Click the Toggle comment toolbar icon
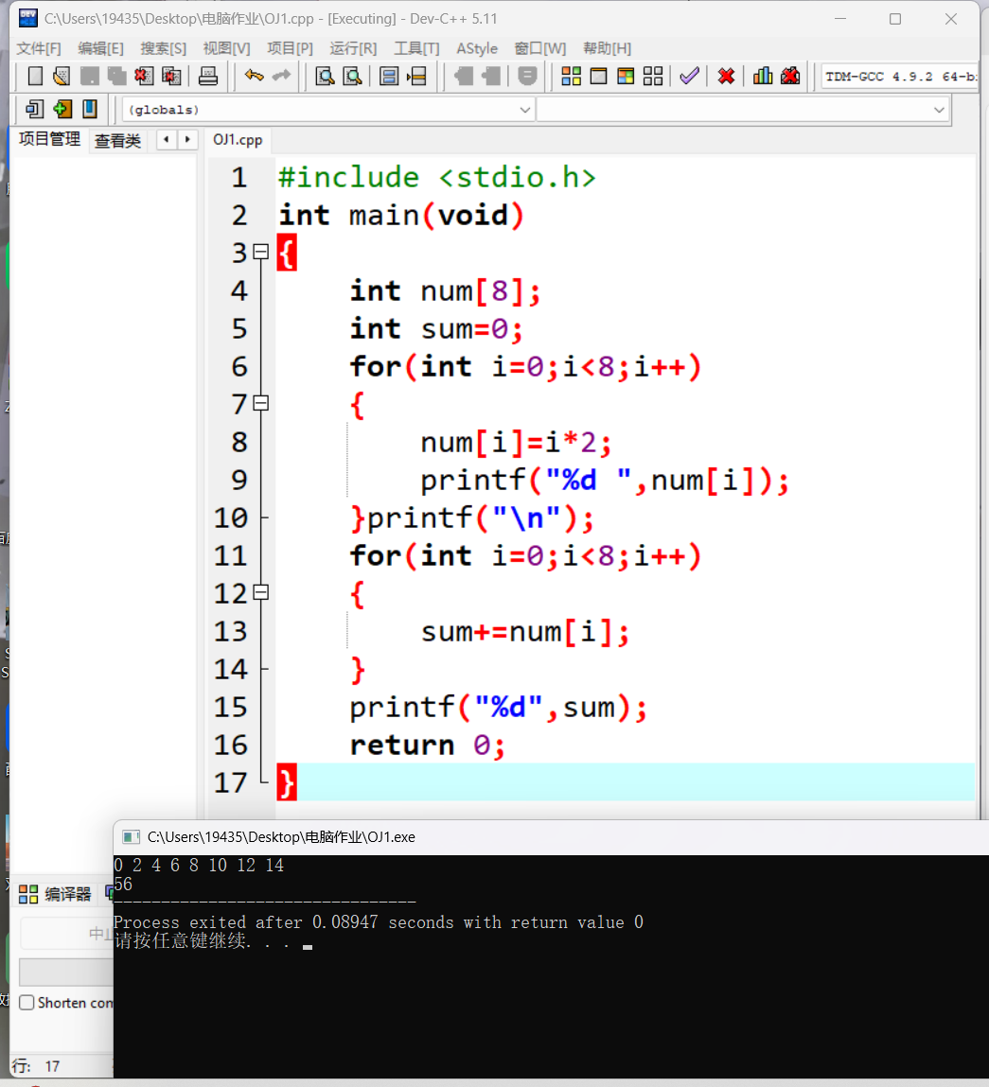Viewport: 989px width, 1087px height. coord(527,77)
